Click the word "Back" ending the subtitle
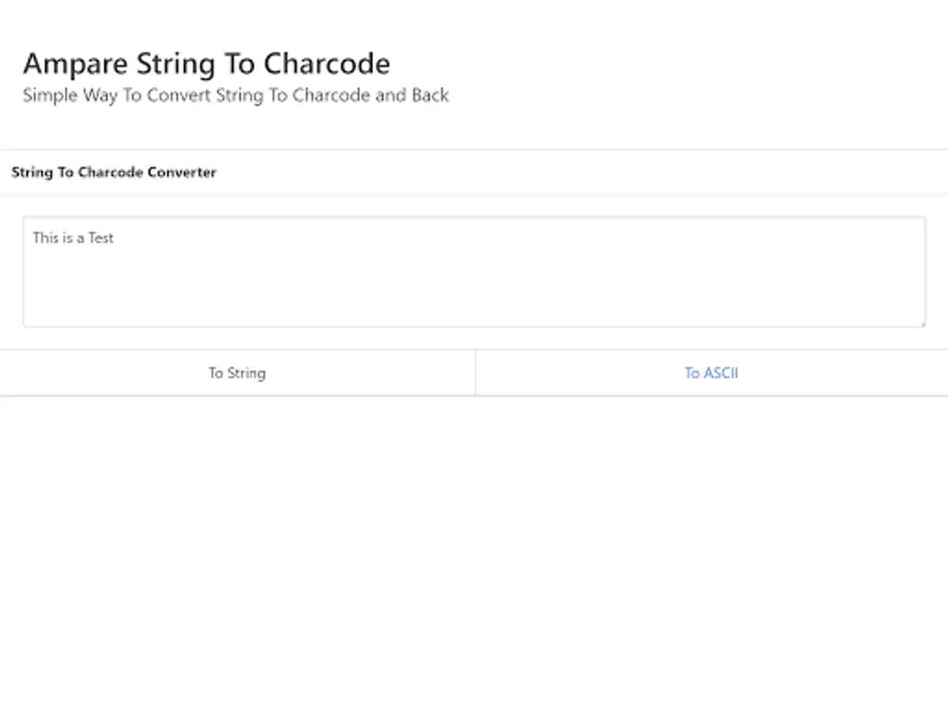 (431, 96)
